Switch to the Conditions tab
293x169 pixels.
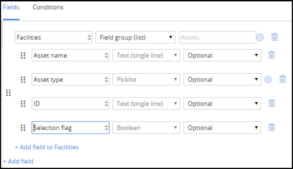point(48,7)
